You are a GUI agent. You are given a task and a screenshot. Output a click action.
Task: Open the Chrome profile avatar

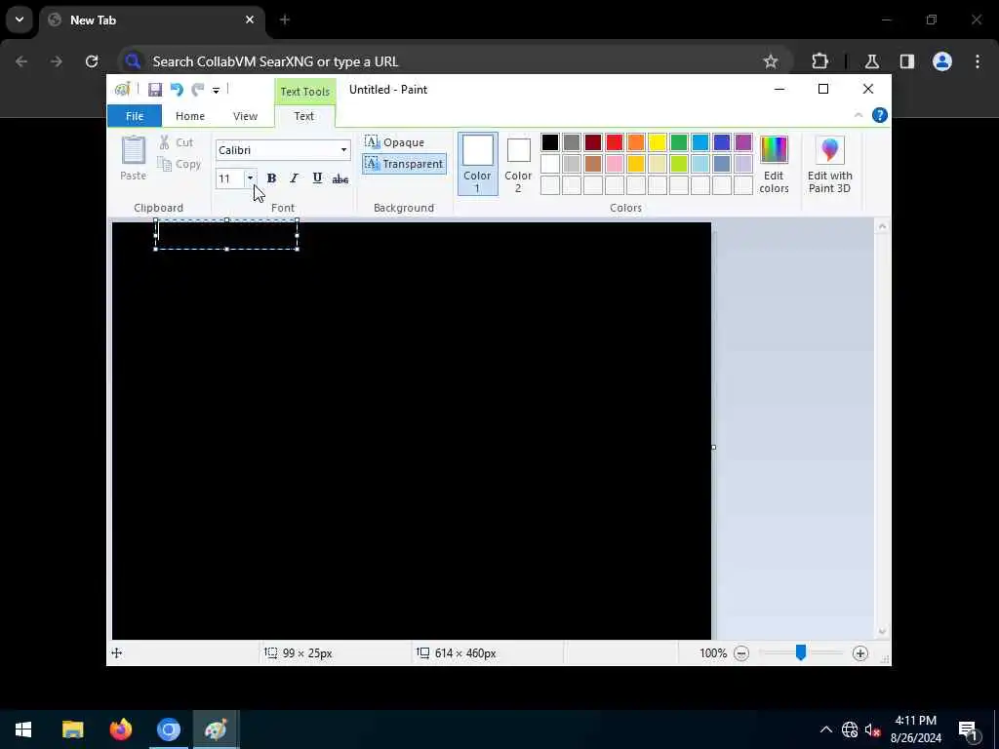pos(942,61)
